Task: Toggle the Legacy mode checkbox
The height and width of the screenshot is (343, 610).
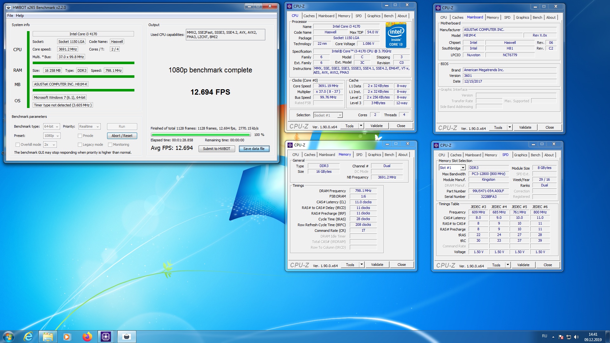Action: click(80, 145)
